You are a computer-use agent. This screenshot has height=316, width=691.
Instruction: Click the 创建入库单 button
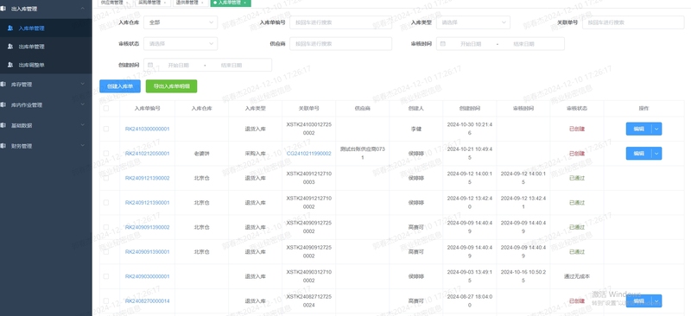pos(120,86)
